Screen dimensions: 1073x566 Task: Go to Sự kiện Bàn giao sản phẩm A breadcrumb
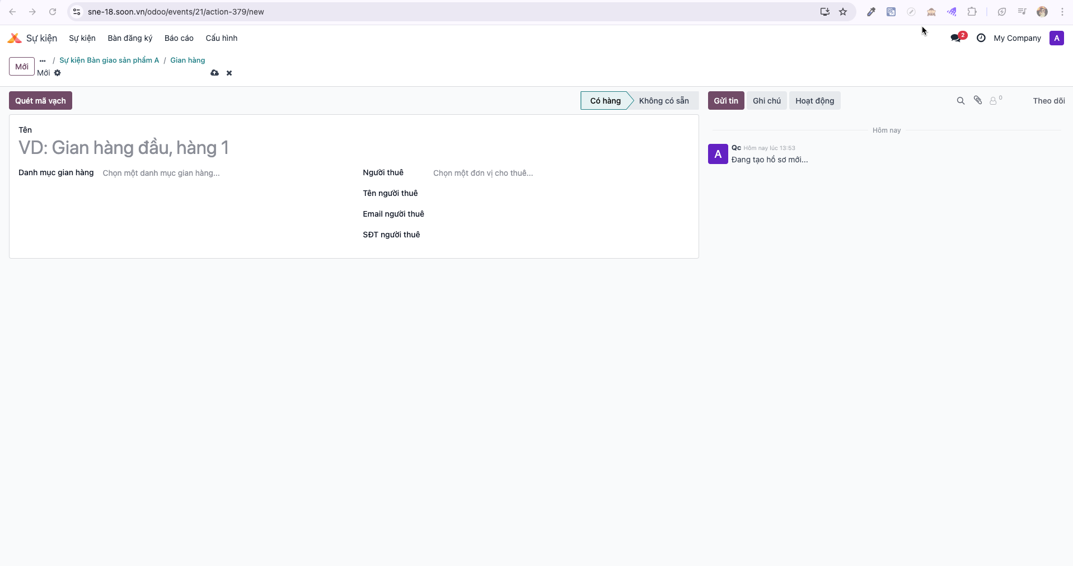(x=109, y=60)
